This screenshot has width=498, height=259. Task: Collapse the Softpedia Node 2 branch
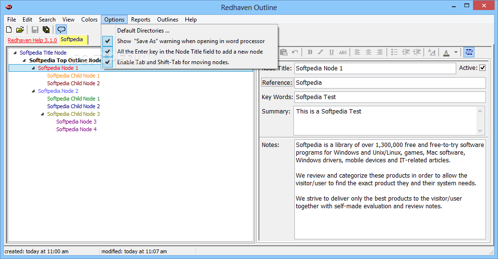coord(33,91)
